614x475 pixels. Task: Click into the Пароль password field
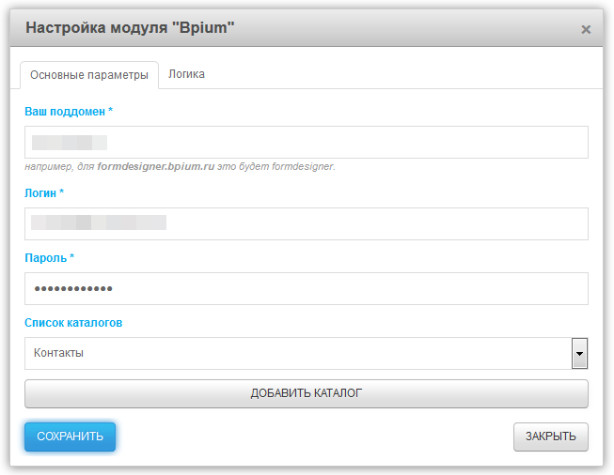(306, 288)
